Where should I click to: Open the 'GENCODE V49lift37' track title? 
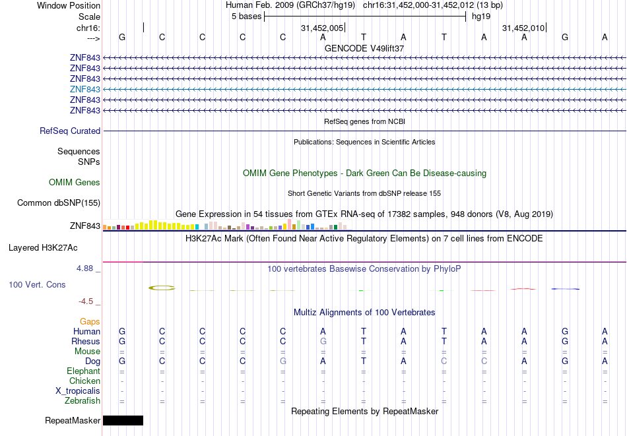(364, 48)
